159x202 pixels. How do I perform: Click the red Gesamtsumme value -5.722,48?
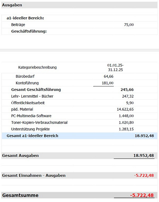142,195
